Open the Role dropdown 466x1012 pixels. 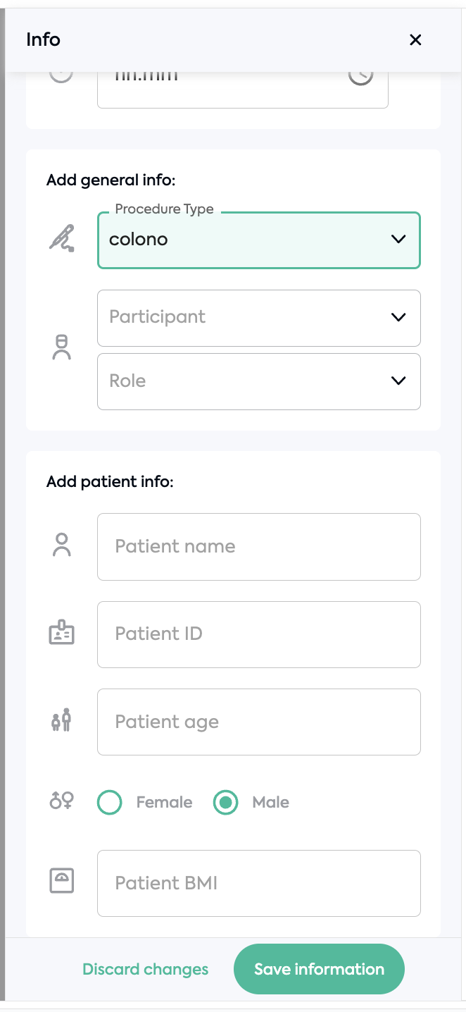259,381
